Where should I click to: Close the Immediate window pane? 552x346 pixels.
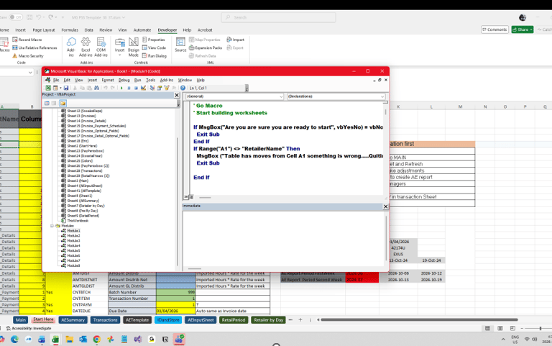point(385,206)
